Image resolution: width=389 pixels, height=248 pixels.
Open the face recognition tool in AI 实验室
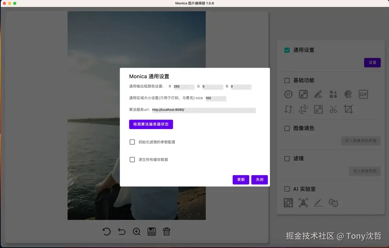pyautogui.click(x=303, y=203)
